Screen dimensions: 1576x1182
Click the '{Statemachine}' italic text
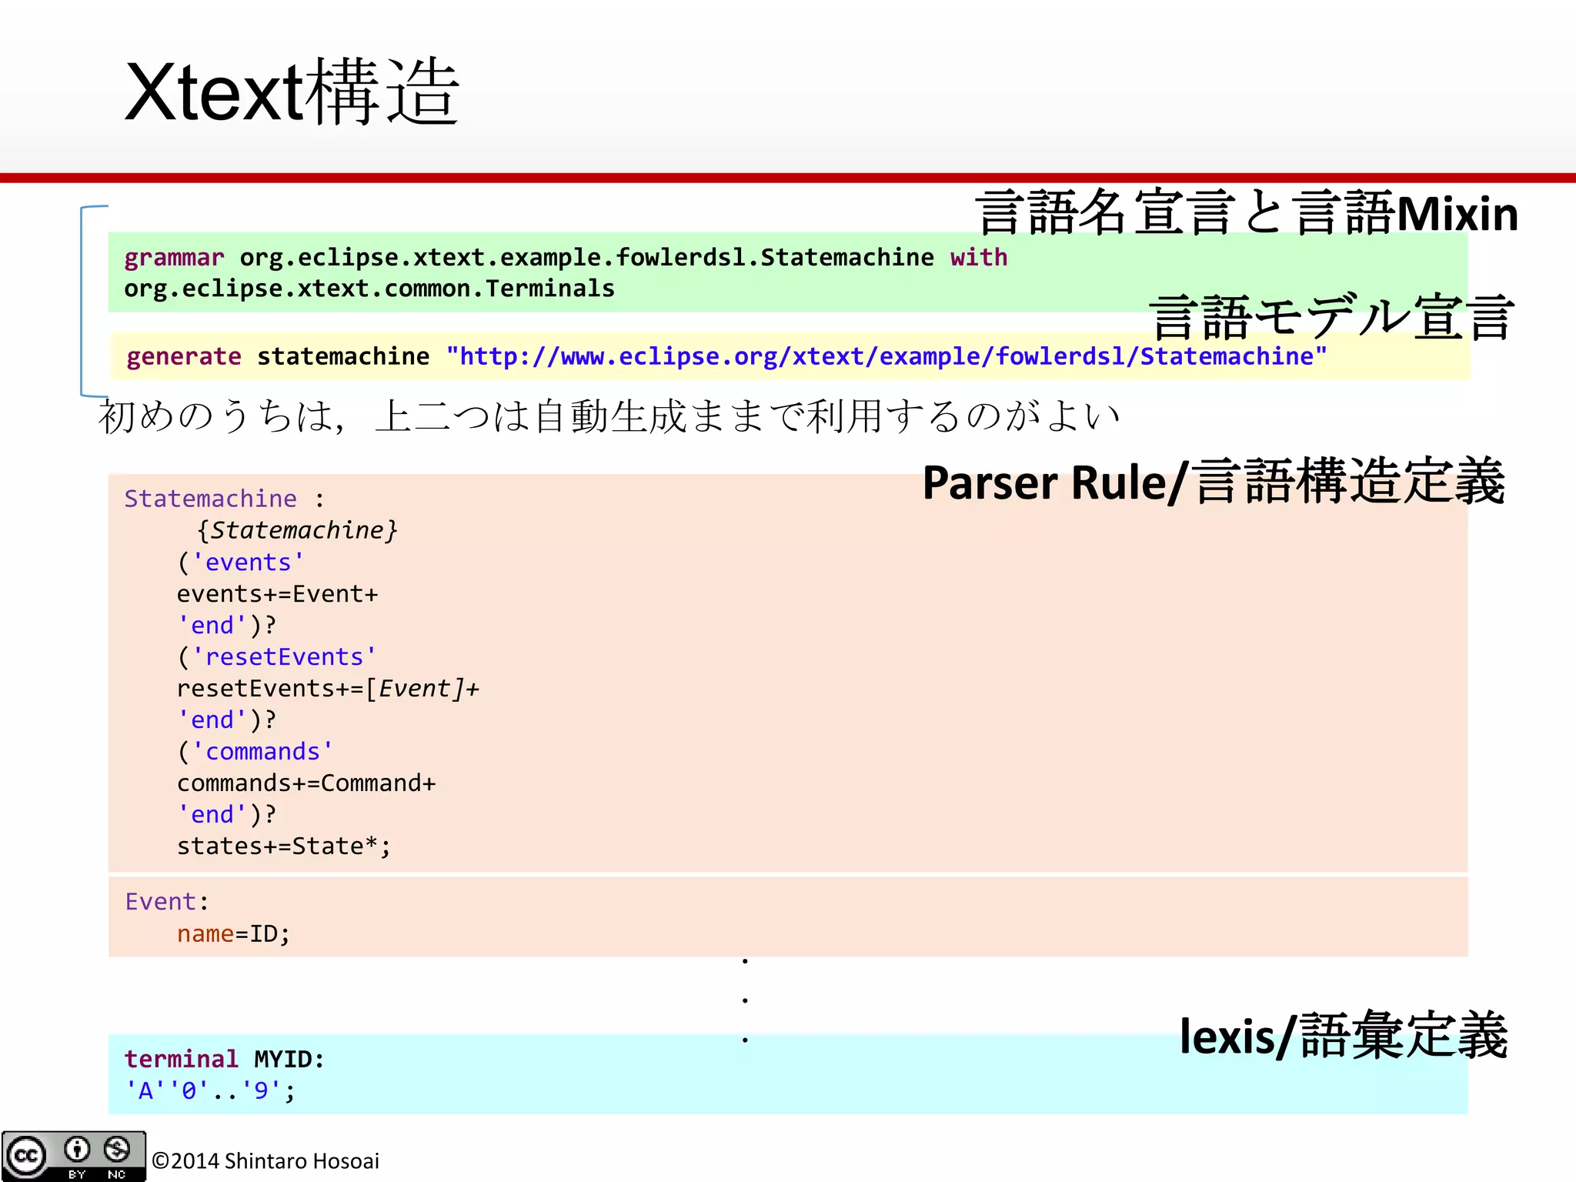(297, 530)
